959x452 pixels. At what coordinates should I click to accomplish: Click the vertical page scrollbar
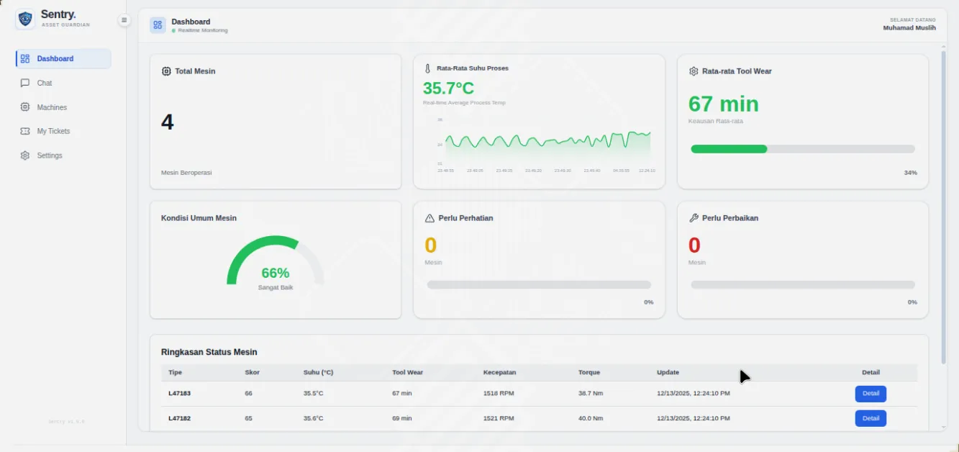point(943,209)
